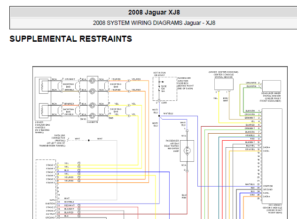
Task: Click the "PASSENGER AIR BAG DEACTIVATED INDICATOR LAMP" label
Action: [x=172, y=146]
